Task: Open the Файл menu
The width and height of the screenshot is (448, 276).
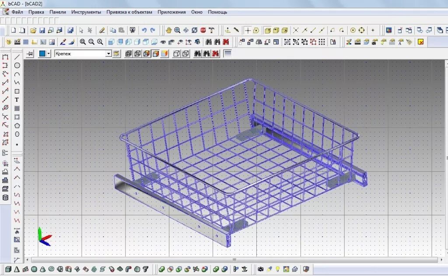Action: pyautogui.click(x=17, y=12)
